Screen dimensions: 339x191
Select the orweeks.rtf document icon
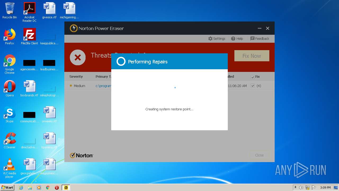(49, 115)
